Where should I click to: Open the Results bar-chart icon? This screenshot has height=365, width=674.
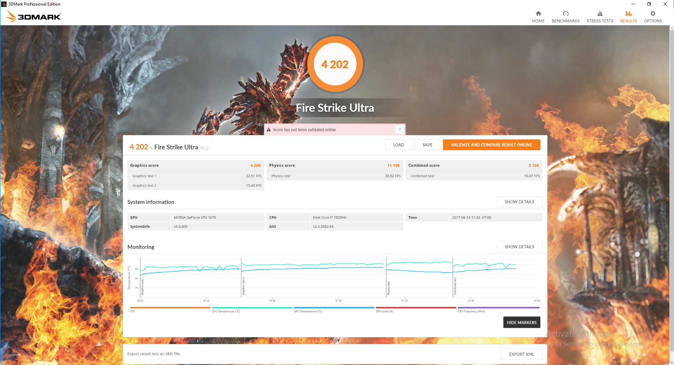(628, 14)
